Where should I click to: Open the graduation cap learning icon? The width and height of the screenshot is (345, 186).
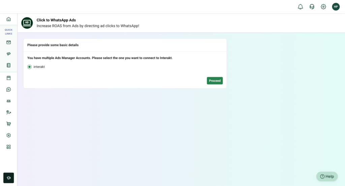(x=8, y=178)
